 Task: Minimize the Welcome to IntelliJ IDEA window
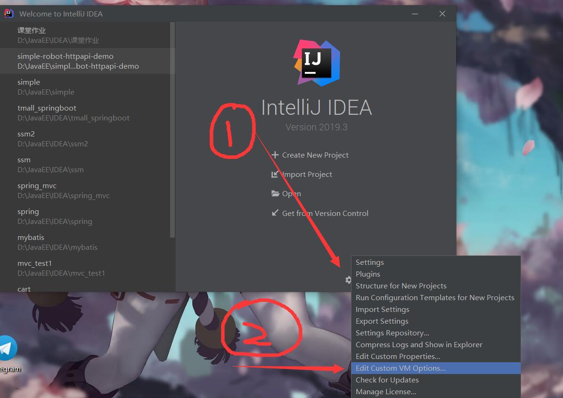pyautogui.click(x=415, y=14)
